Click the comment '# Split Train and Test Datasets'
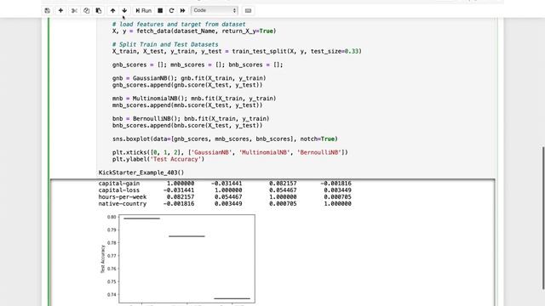The image size is (545, 306). [x=165, y=44]
